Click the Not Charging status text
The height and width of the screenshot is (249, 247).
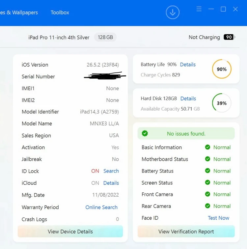tap(204, 37)
